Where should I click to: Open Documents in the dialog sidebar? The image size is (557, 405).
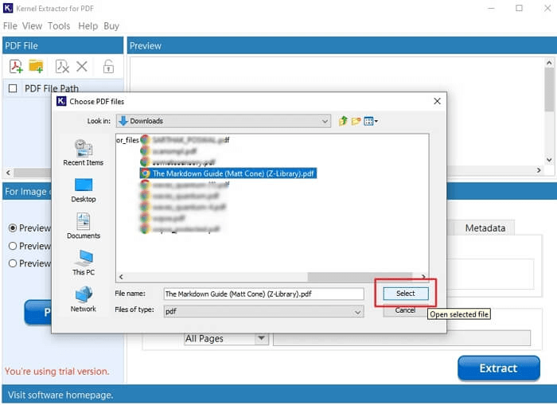(x=84, y=226)
